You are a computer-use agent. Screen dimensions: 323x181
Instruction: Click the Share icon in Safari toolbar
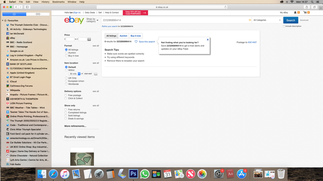[x=307, y=7]
